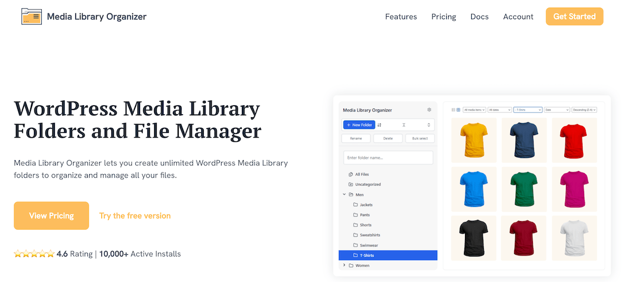Click the '4.6 Rating' text
The height and width of the screenshot is (282, 627).
click(x=74, y=254)
